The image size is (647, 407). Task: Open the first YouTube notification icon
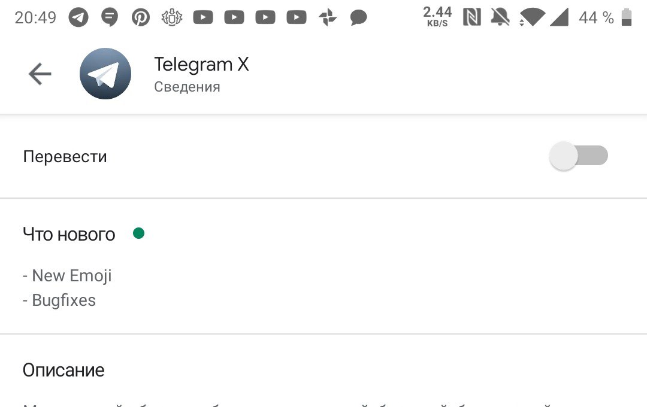(x=203, y=17)
